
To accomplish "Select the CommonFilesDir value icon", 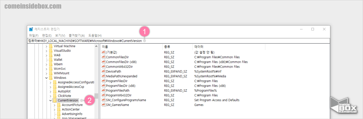I will (103, 57).
